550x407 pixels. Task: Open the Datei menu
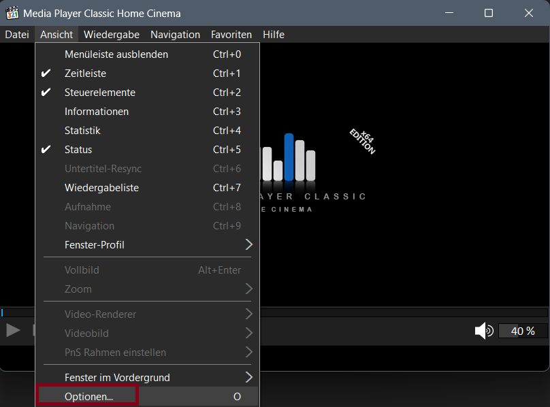pos(17,35)
